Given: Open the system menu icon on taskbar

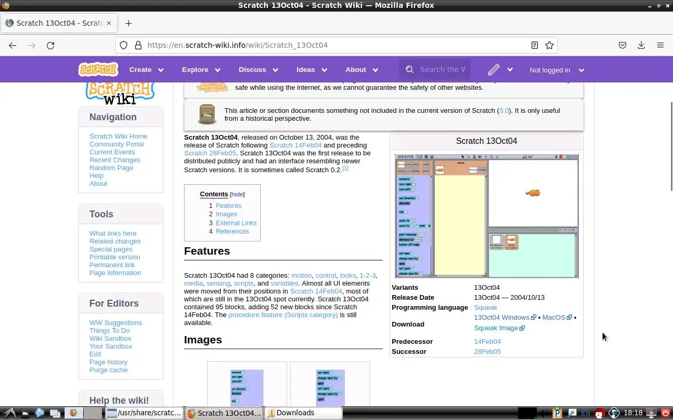Looking at the screenshot, I should pos(9,413).
